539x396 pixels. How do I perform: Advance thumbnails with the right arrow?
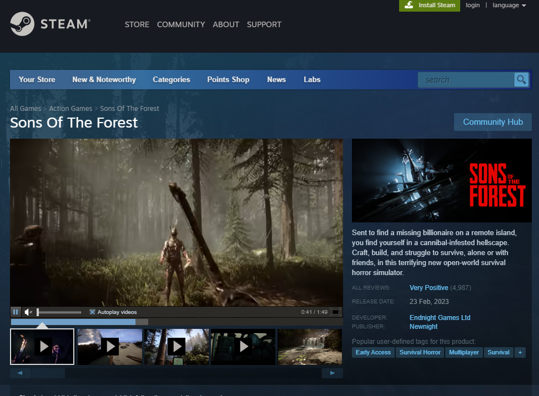tap(332, 373)
